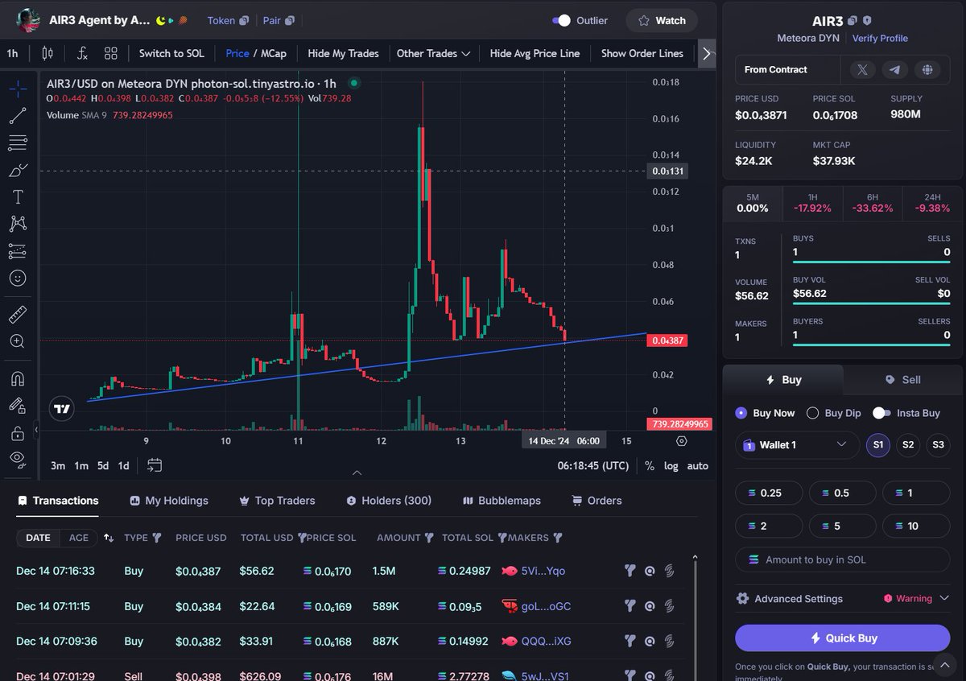Open the Top Traders tab
966x681 pixels.
coord(277,501)
